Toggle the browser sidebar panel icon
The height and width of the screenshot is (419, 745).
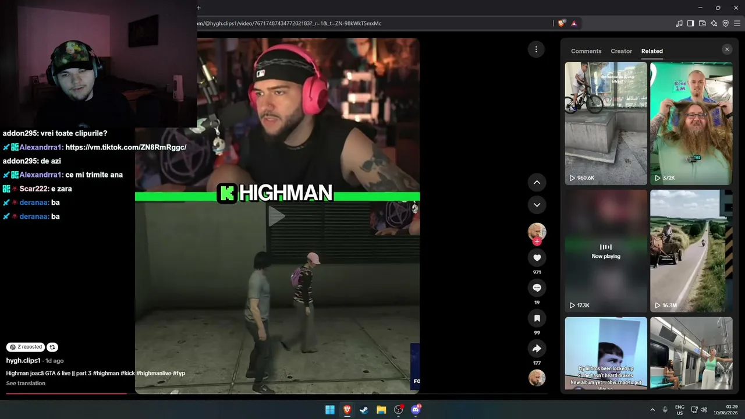(690, 23)
